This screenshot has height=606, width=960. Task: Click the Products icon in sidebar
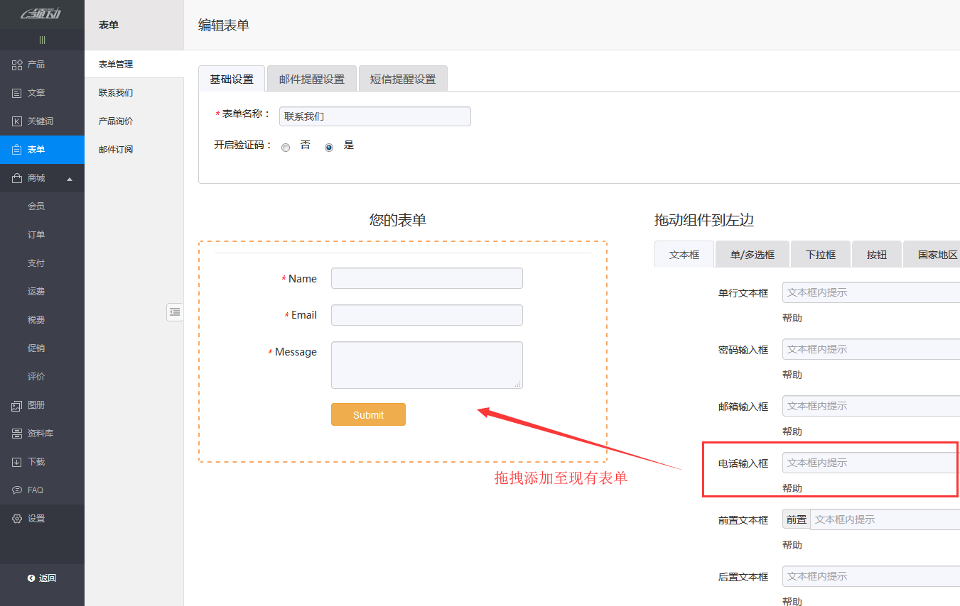17,65
